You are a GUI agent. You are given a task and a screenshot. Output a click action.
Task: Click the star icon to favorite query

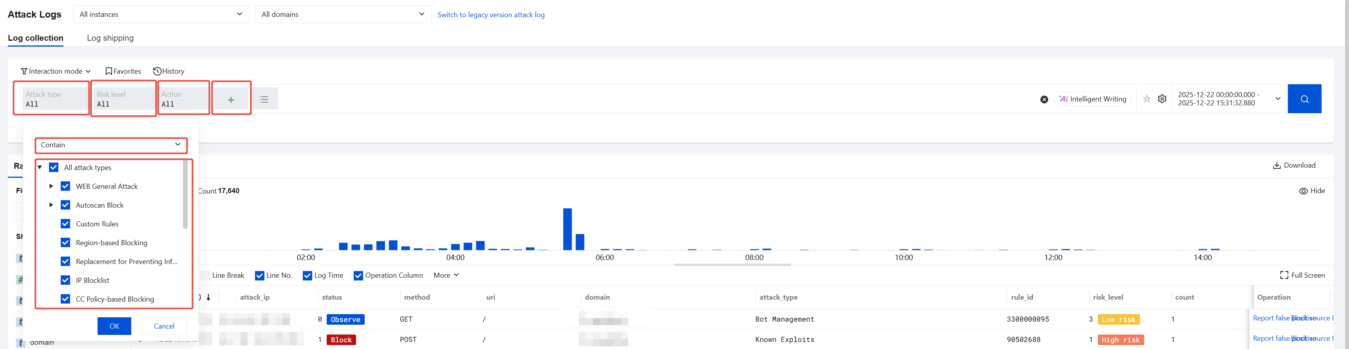(x=1147, y=99)
